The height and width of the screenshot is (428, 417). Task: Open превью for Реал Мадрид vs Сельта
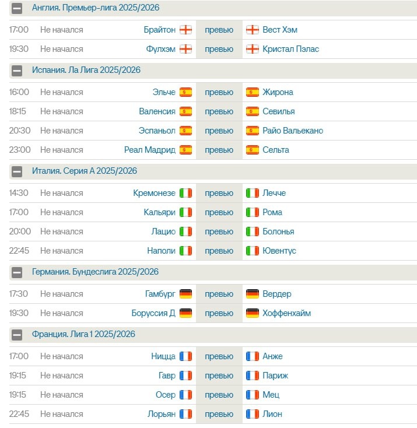click(219, 150)
